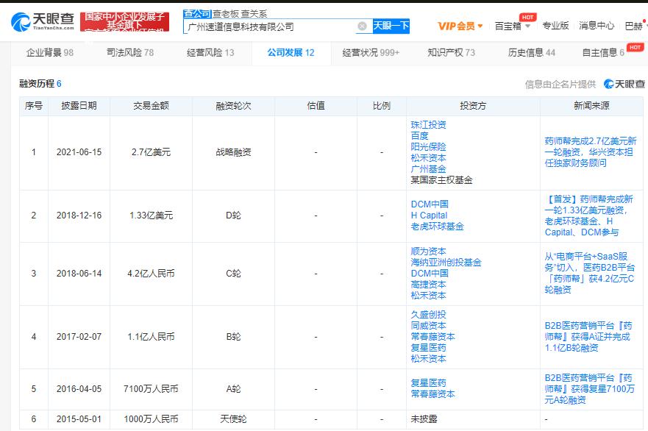Switch to the 自主信息 6 tab
This screenshot has height=431, width=648.
pyautogui.click(x=603, y=52)
